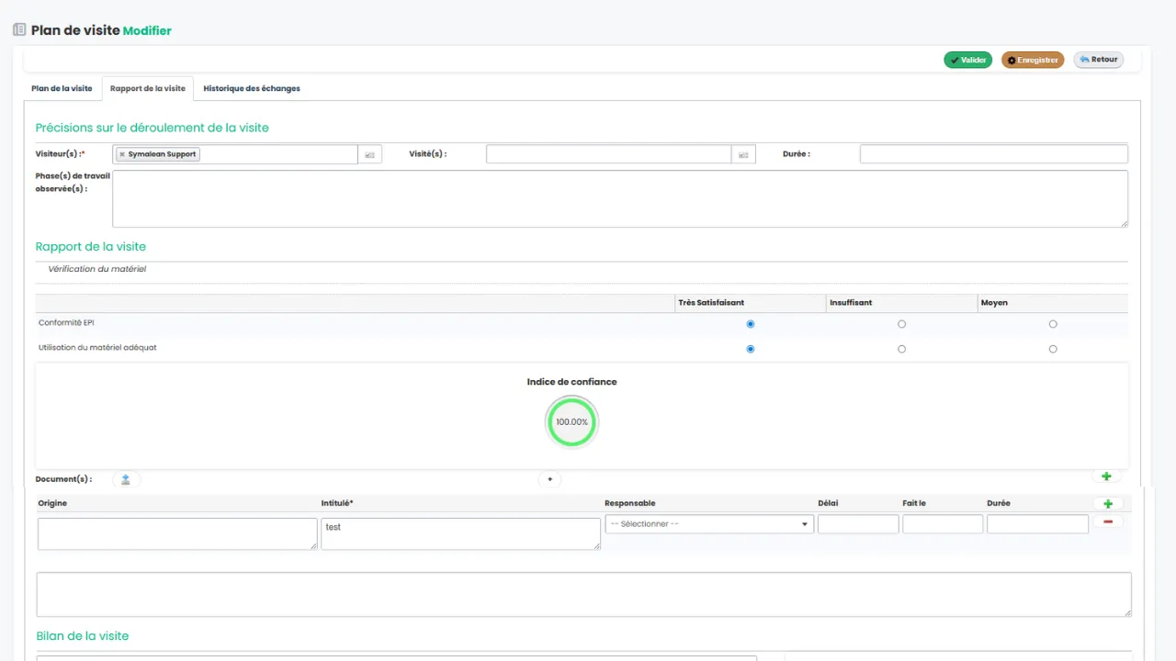
Task: Open the Visiteur(s) picker icon
Action: 369,154
